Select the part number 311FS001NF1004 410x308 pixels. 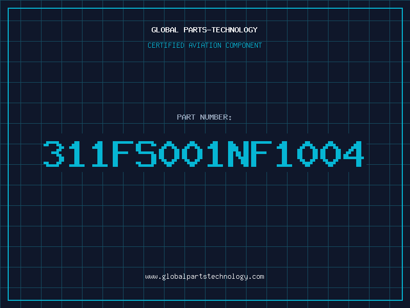(x=203, y=153)
